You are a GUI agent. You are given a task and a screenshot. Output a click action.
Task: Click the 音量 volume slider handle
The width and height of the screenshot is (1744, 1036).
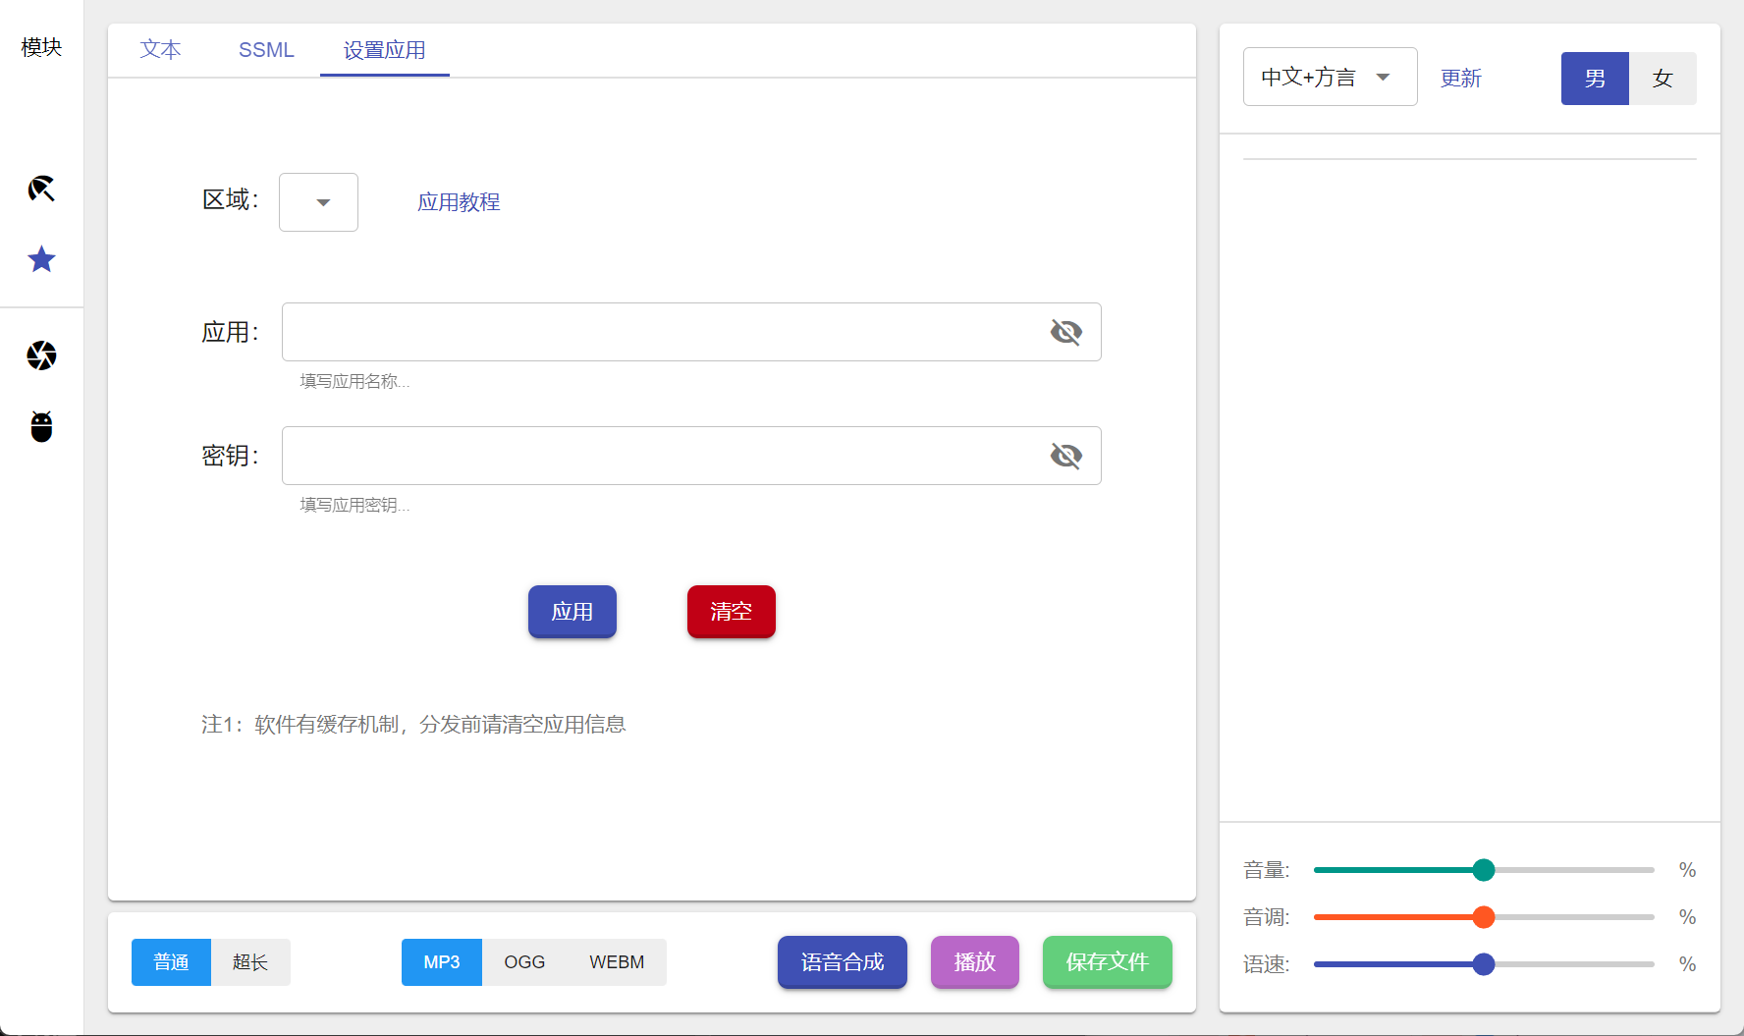[1484, 870]
